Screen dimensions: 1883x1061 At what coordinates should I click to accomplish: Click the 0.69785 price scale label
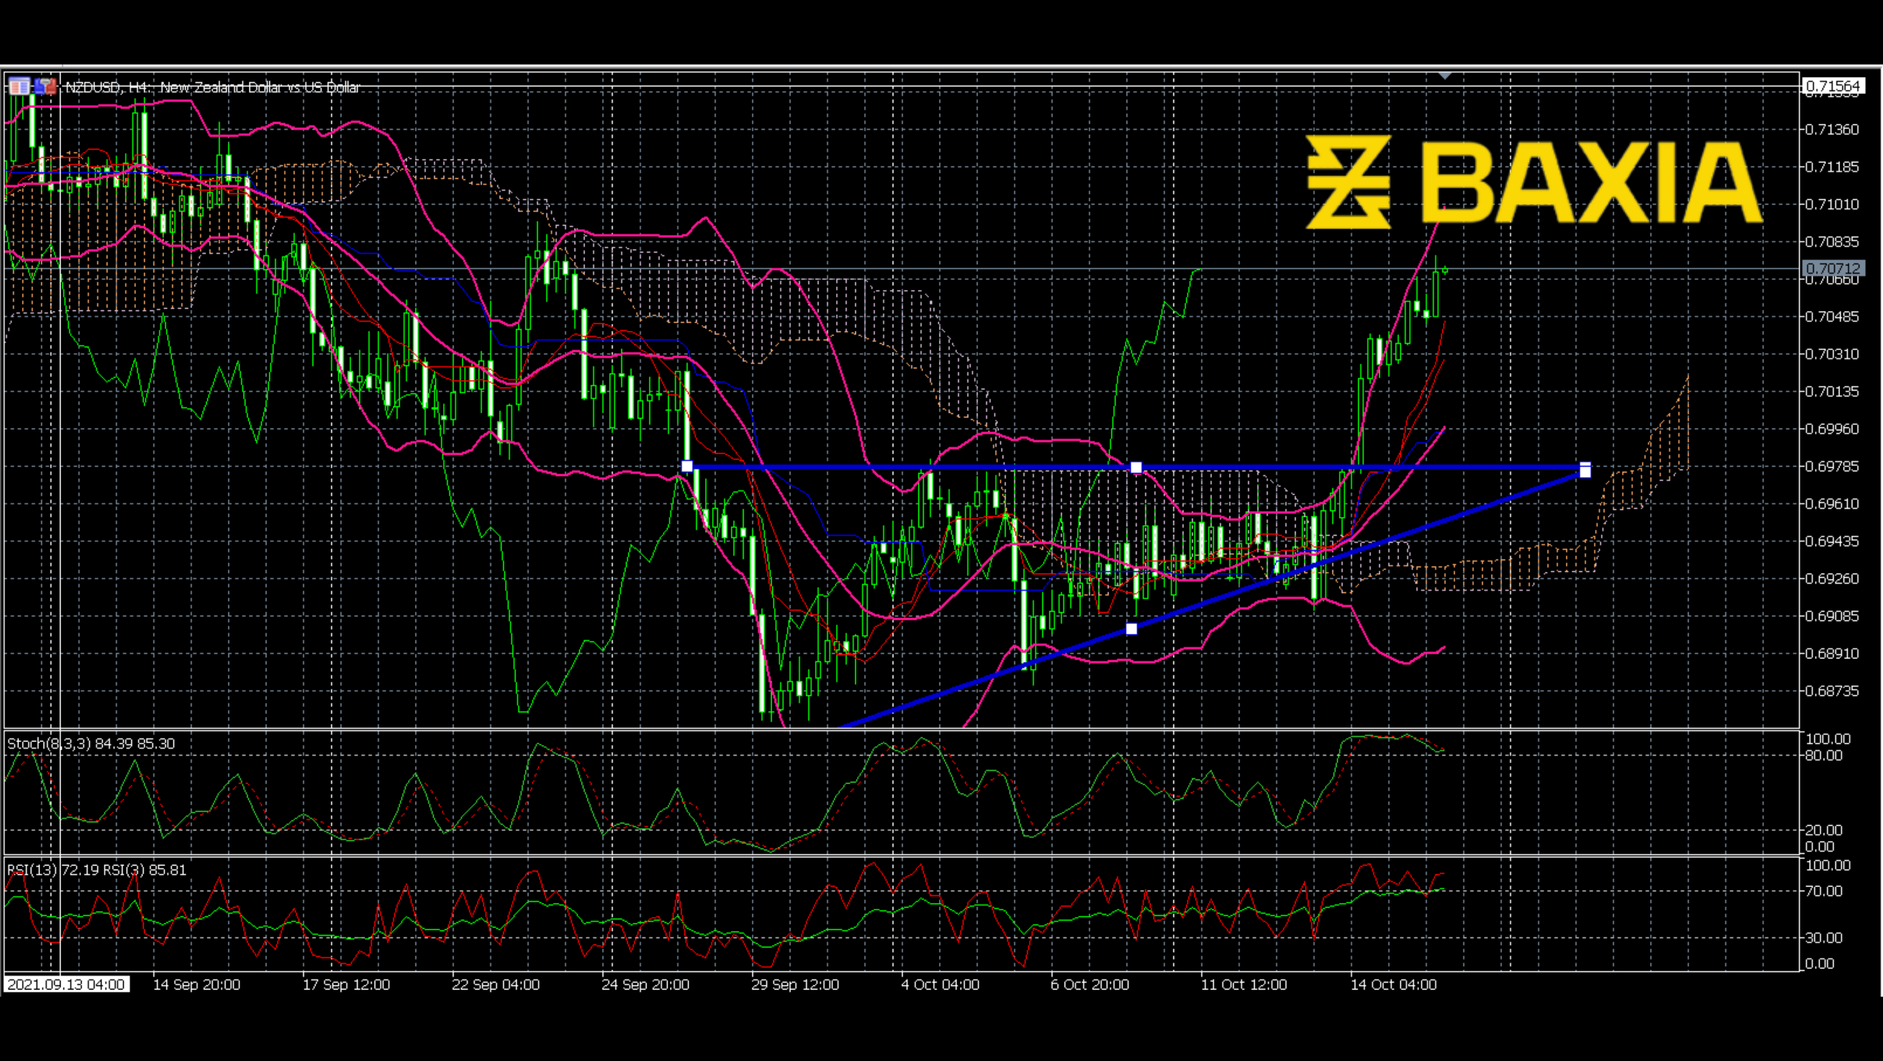click(1832, 467)
